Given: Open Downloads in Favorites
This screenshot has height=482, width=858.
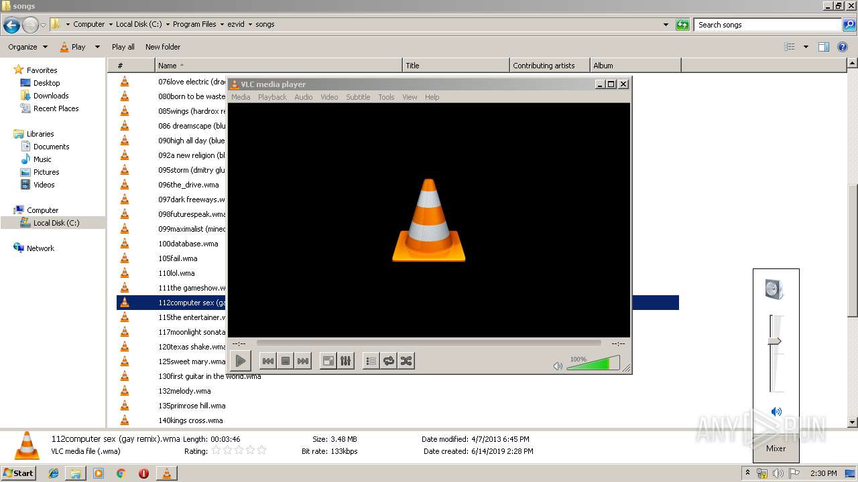Looking at the screenshot, I should (51, 96).
